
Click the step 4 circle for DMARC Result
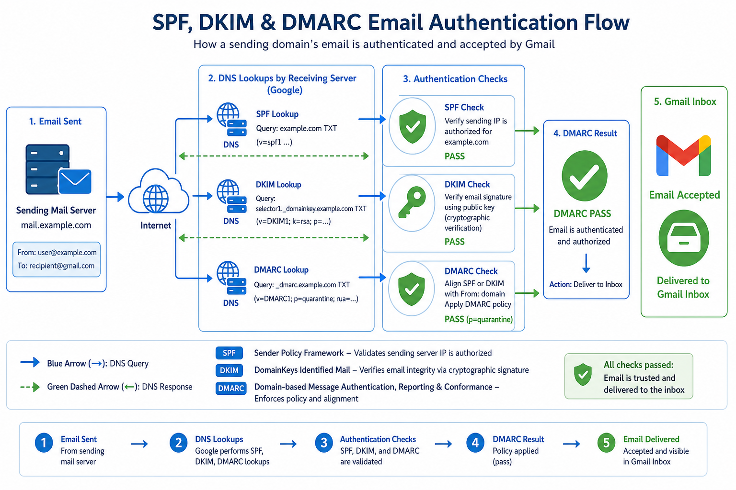(x=475, y=443)
